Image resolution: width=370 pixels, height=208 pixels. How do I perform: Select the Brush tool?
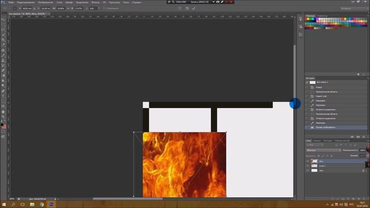[3, 55]
